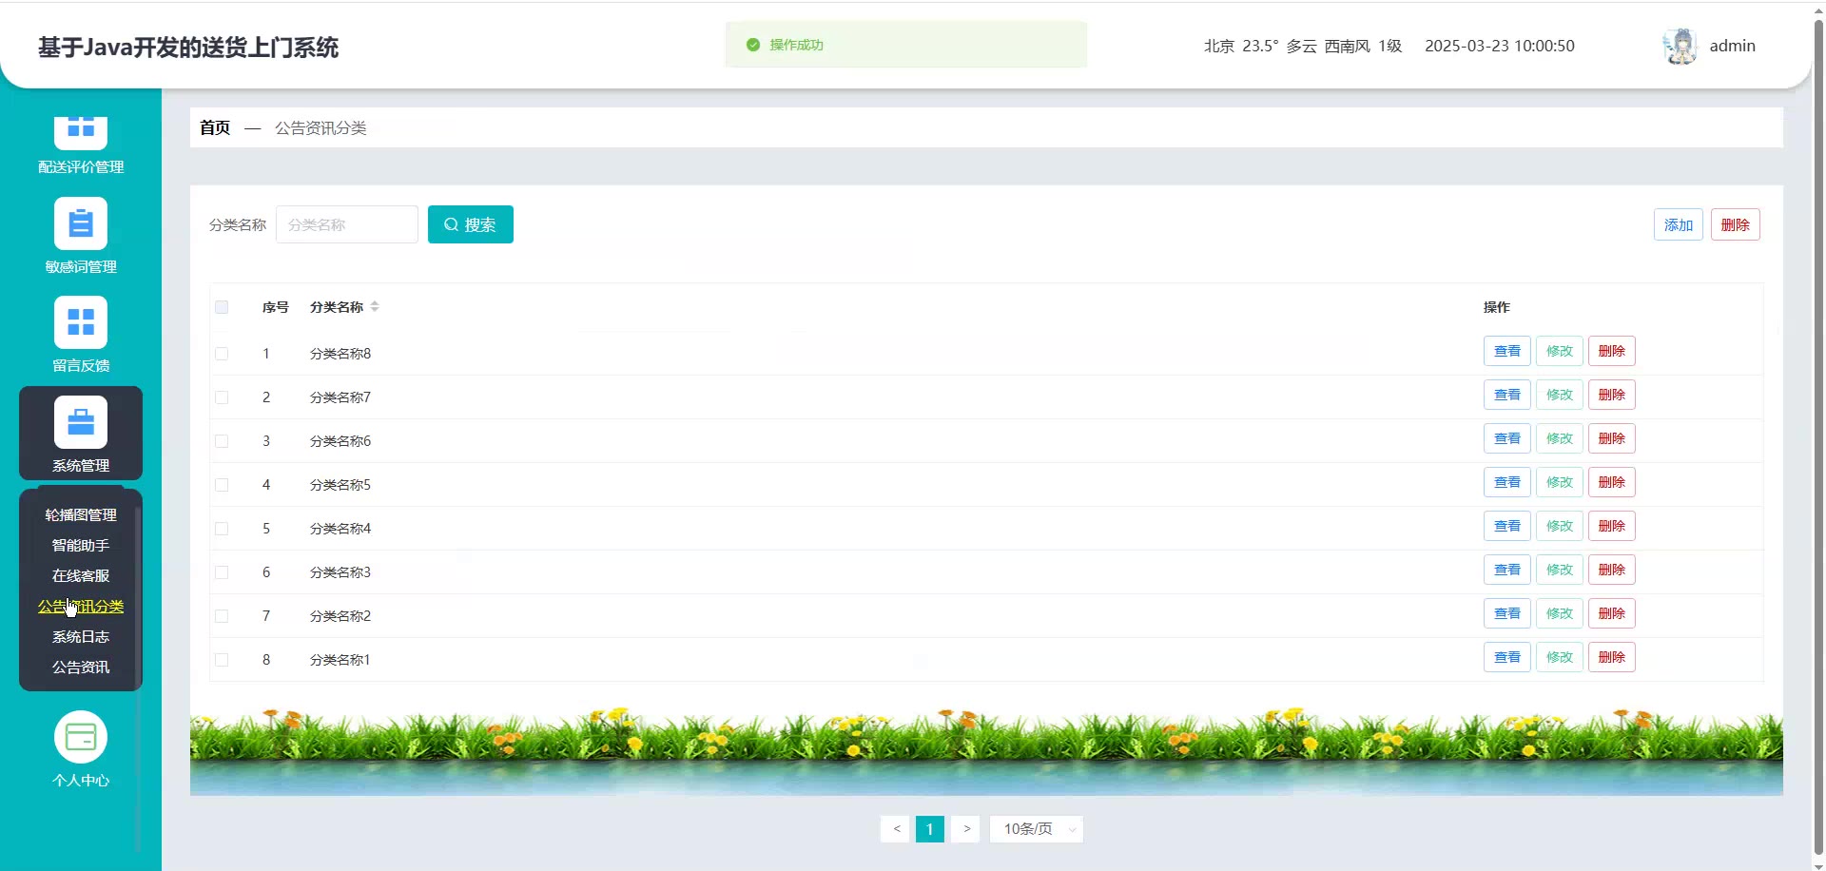This screenshot has height=871, width=1826.
Task: Click the 分类名称2 cell text
Action: pos(340,616)
